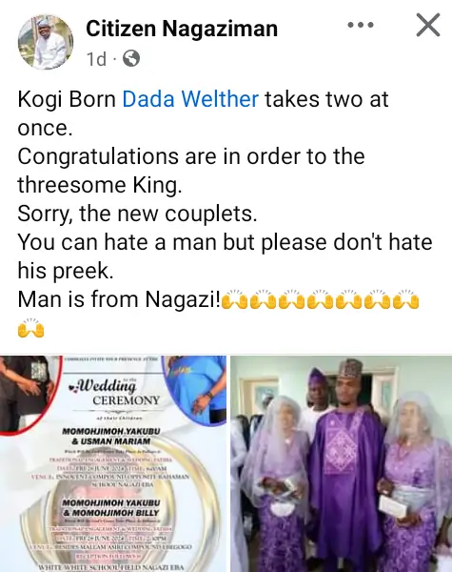Open the three-dot post options menu
The height and width of the screenshot is (572, 452).
[x=361, y=25]
